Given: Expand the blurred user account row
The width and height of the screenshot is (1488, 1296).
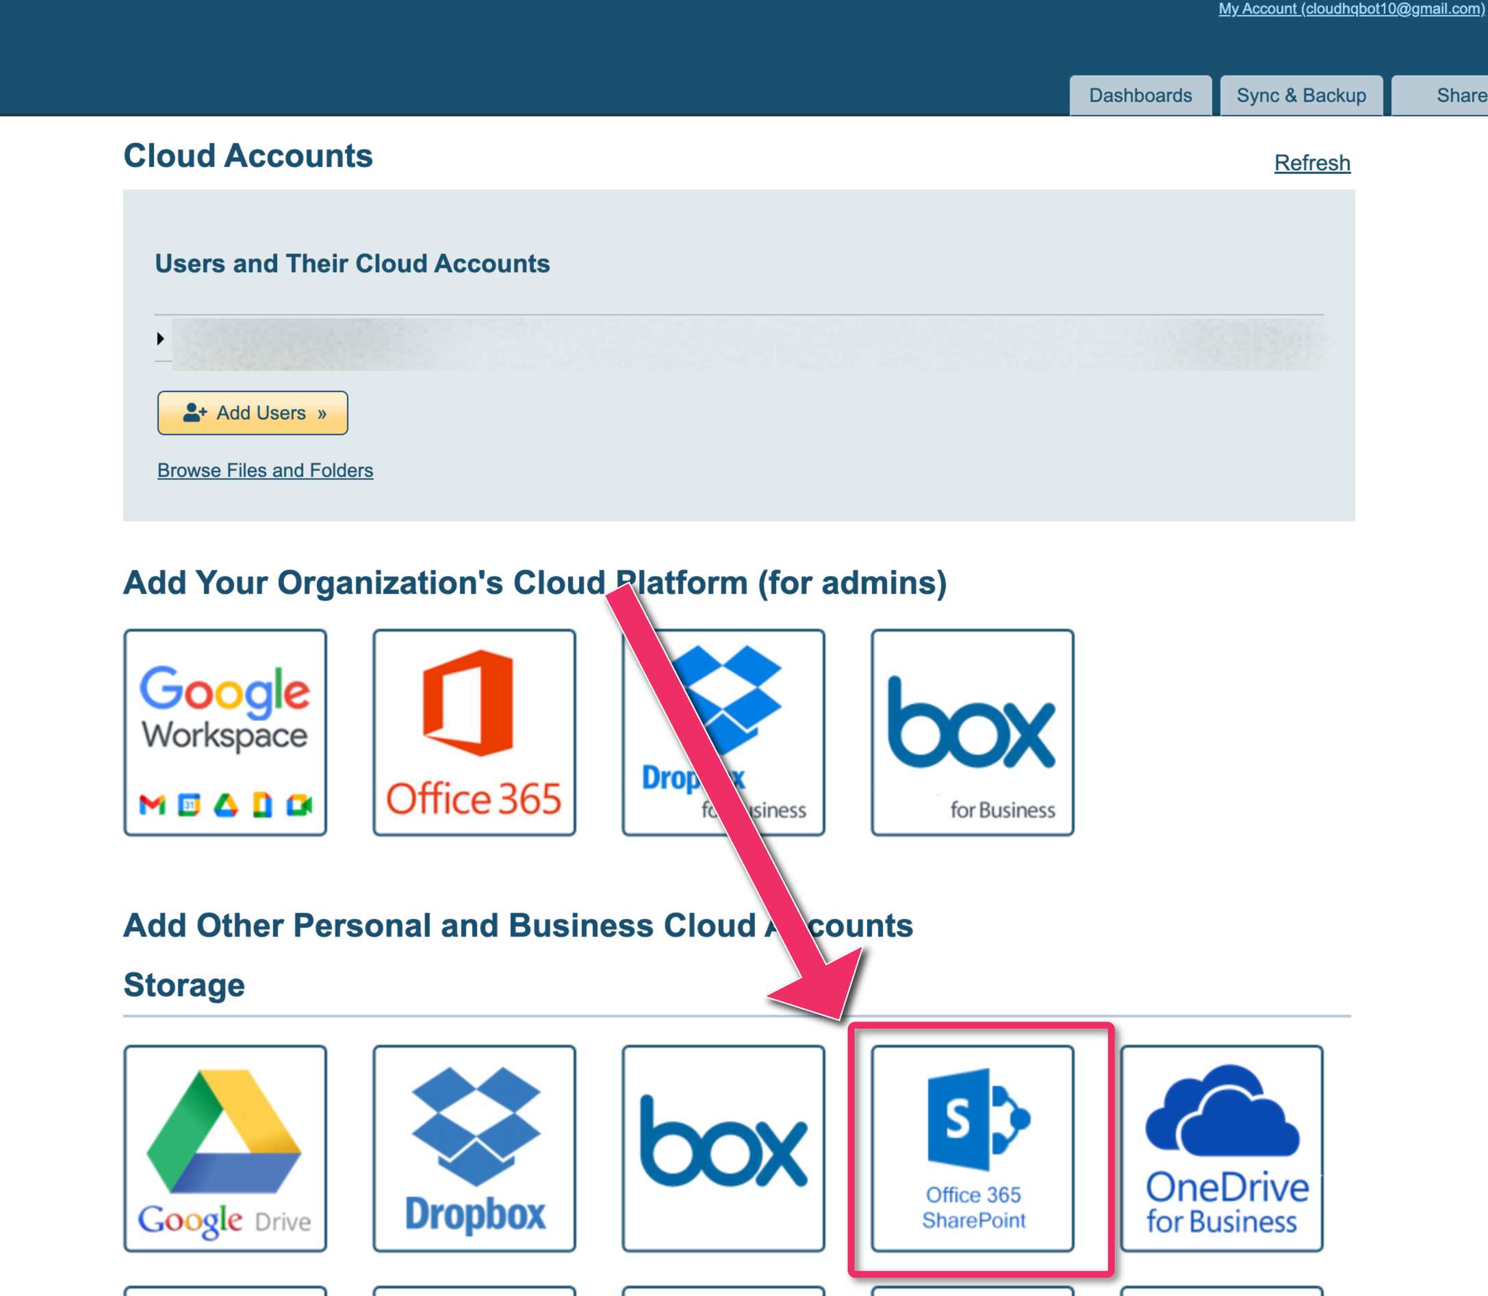Looking at the screenshot, I should [x=161, y=339].
